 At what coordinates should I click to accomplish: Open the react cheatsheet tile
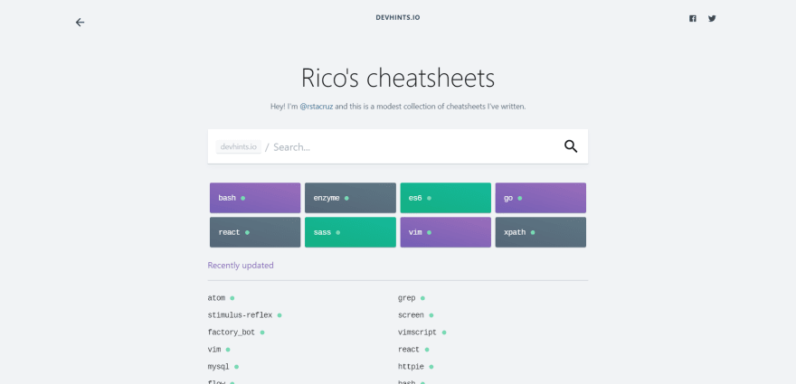[x=255, y=232]
